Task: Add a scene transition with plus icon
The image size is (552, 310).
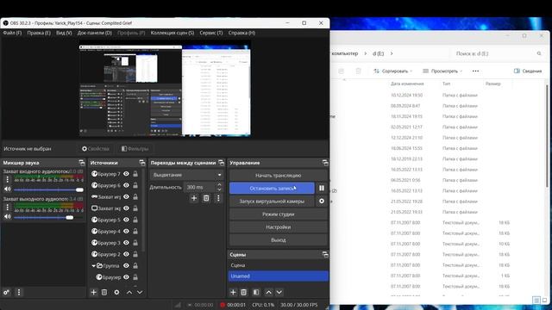Action: click(194, 198)
